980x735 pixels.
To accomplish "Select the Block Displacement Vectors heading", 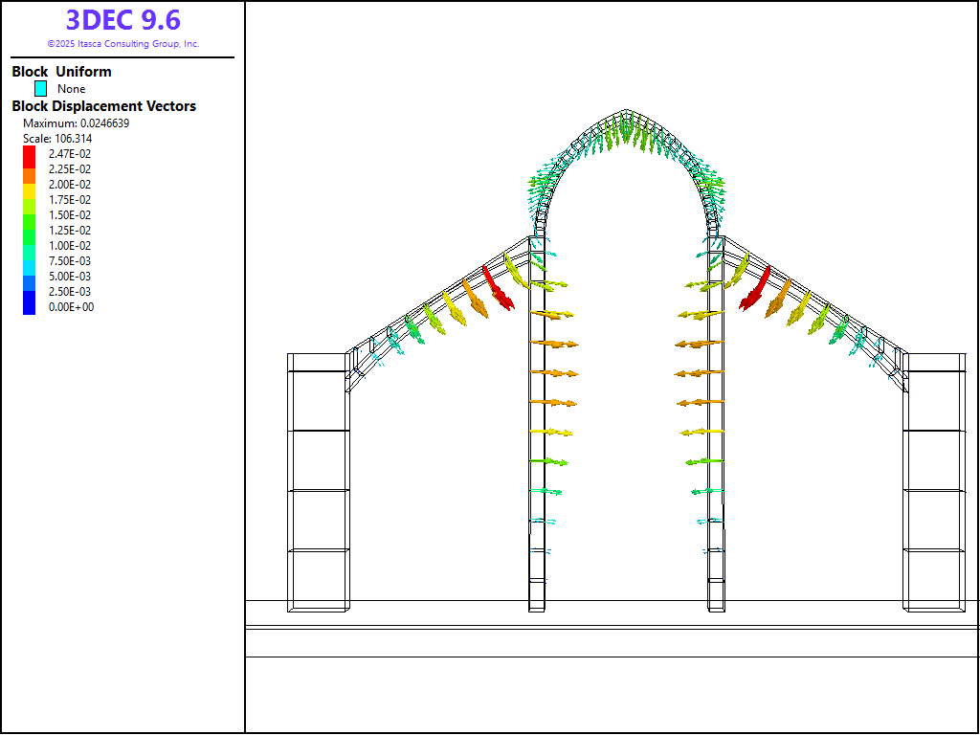I will [x=103, y=106].
